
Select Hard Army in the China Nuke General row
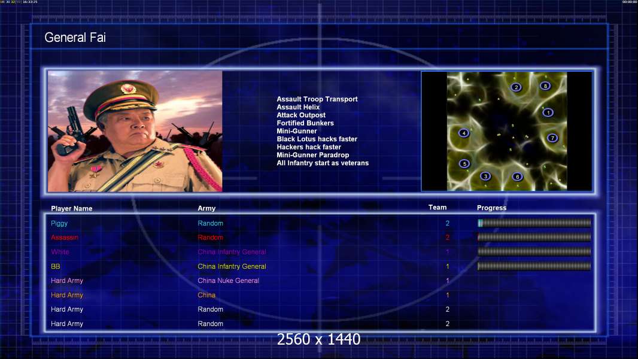click(x=66, y=281)
